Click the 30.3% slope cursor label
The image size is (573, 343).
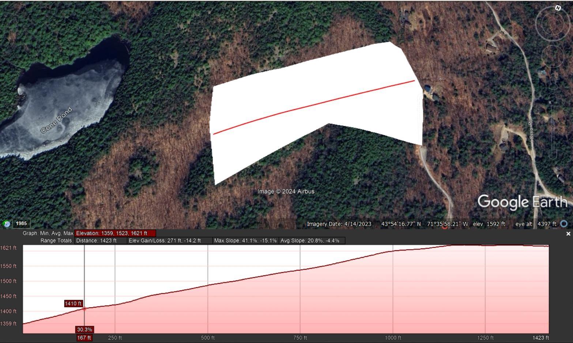coord(84,329)
